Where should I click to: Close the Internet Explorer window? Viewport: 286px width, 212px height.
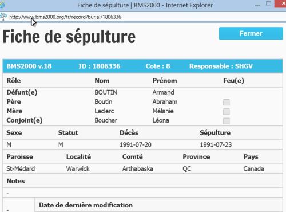point(280,3)
